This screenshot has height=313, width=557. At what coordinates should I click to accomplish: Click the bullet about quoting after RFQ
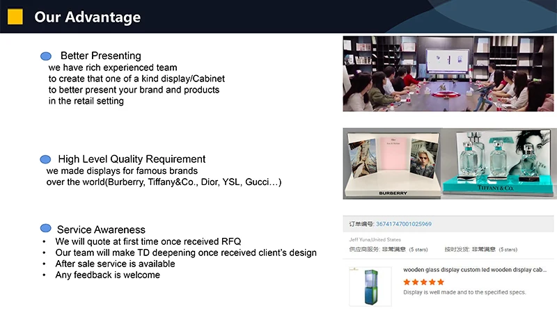148,241
